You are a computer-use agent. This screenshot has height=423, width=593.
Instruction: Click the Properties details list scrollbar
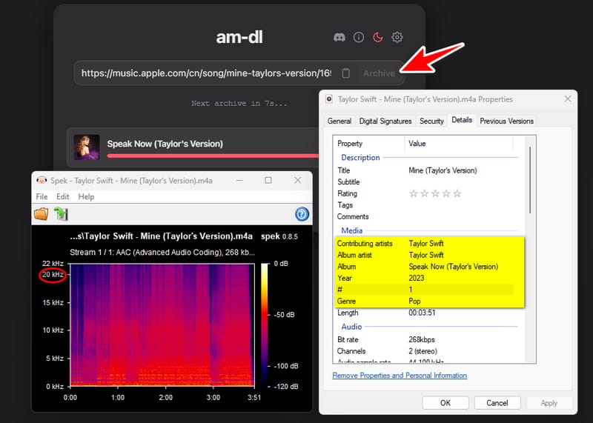tap(530, 180)
